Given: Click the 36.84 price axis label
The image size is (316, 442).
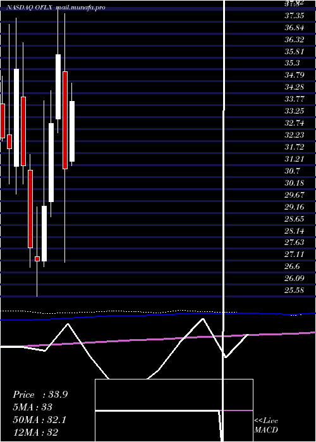Looking at the screenshot, I should click(x=295, y=28).
